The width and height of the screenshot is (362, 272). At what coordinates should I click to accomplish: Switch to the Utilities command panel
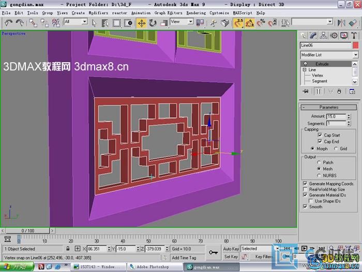click(354, 35)
